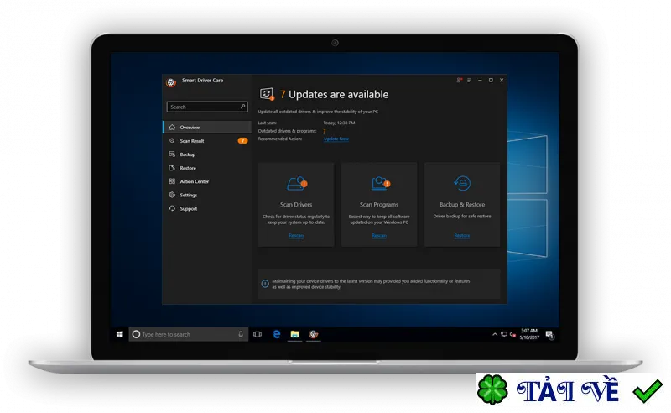Click the Update Now link
Screen dimensions: 671x413
pos(336,139)
